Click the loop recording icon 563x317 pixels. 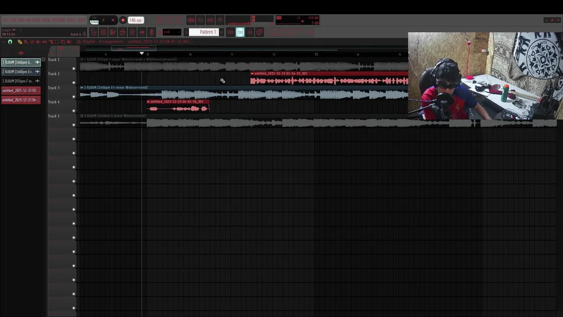[210, 20]
